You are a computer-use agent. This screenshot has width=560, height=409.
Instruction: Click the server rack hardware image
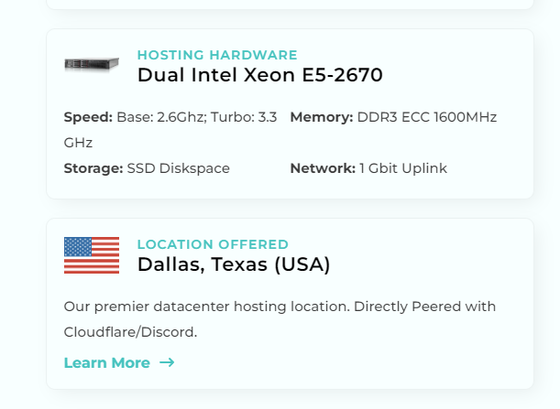point(92,65)
